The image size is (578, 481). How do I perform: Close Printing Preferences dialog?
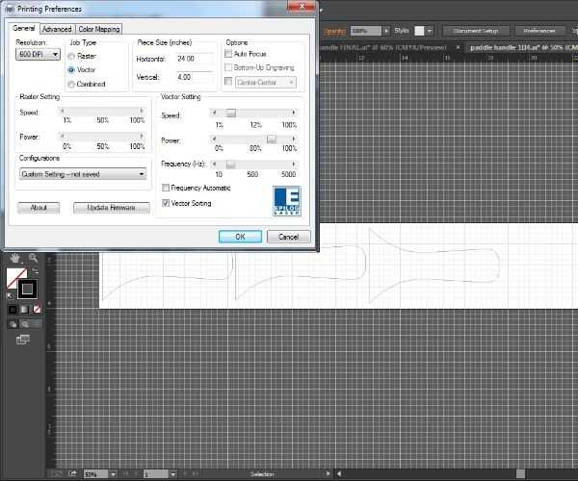[302, 6]
